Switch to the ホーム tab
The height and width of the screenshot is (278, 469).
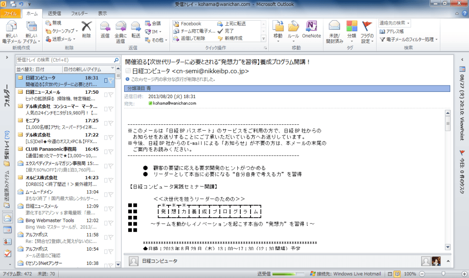point(32,13)
